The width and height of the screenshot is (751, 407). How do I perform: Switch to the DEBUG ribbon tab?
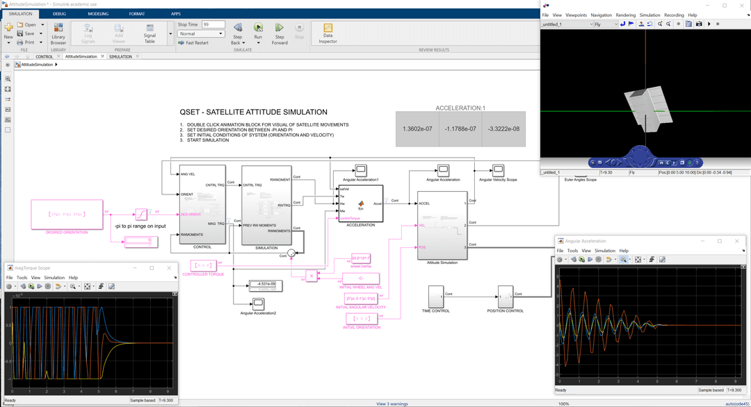(61, 13)
